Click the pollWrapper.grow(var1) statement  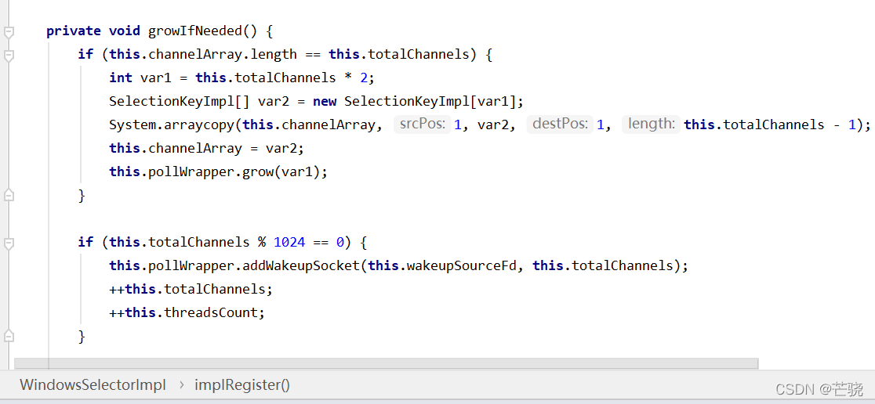(218, 171)
